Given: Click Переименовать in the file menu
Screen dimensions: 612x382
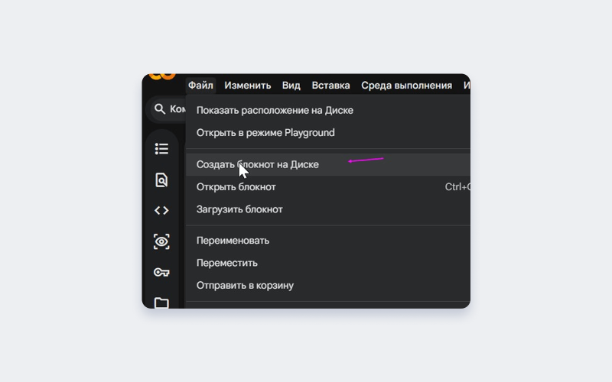Looking at the screenshot, I should pyautogui.click(x=233, y=241).
